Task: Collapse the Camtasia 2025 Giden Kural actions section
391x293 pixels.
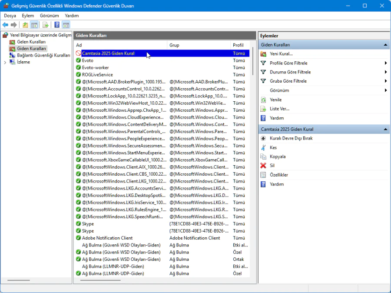Action: coord(385,129)
